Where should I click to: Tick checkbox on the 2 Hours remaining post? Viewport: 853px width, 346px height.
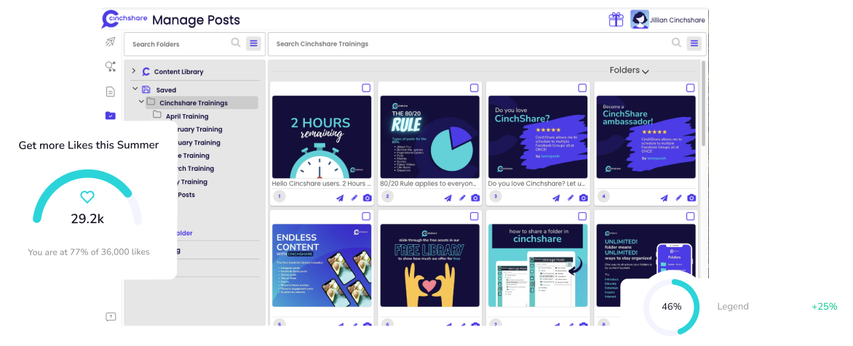[x=366, y=88]
